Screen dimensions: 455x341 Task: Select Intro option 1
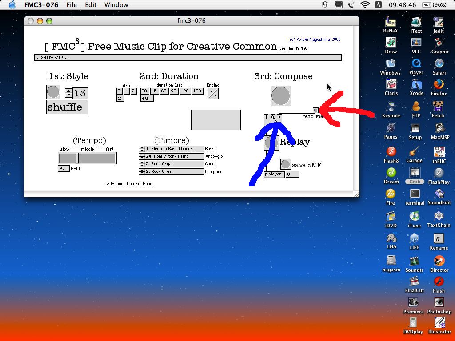pyautogui.click(x=127, y=91)
